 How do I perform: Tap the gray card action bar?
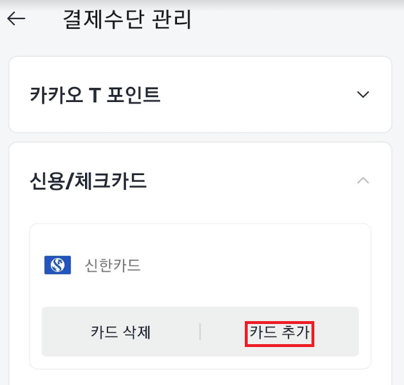click(x=200, y=331)
